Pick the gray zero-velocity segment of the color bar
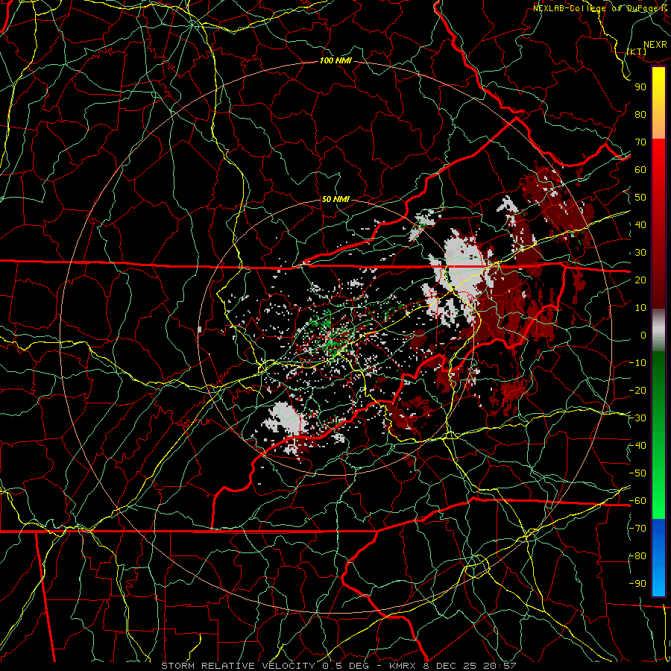The width and height of the screenshot is (671, 671). (658, 330)
